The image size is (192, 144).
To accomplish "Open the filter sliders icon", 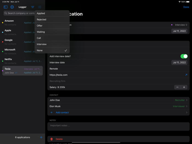I will coord(40,7).
